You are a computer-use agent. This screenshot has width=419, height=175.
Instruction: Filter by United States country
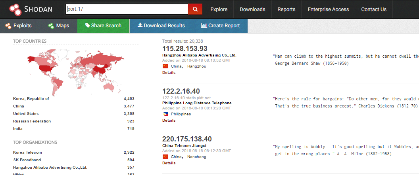click(26, 113)
